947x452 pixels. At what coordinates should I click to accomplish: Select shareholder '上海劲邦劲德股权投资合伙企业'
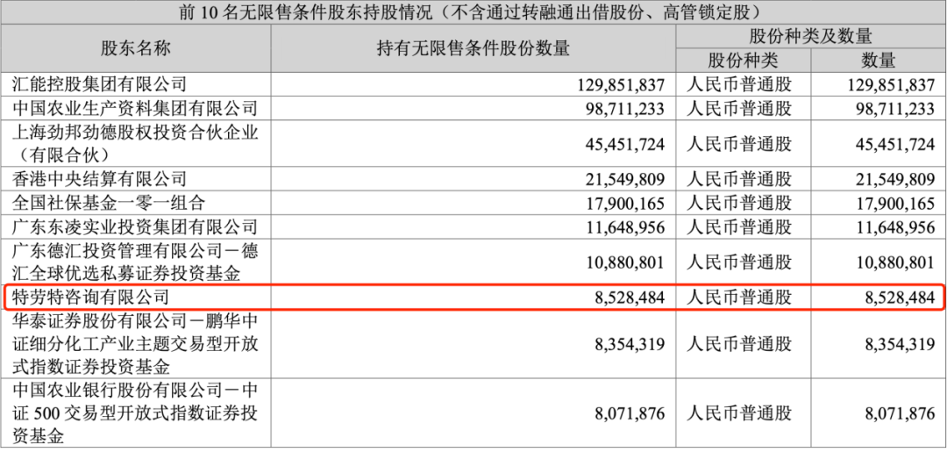click(x=135, y=133)
